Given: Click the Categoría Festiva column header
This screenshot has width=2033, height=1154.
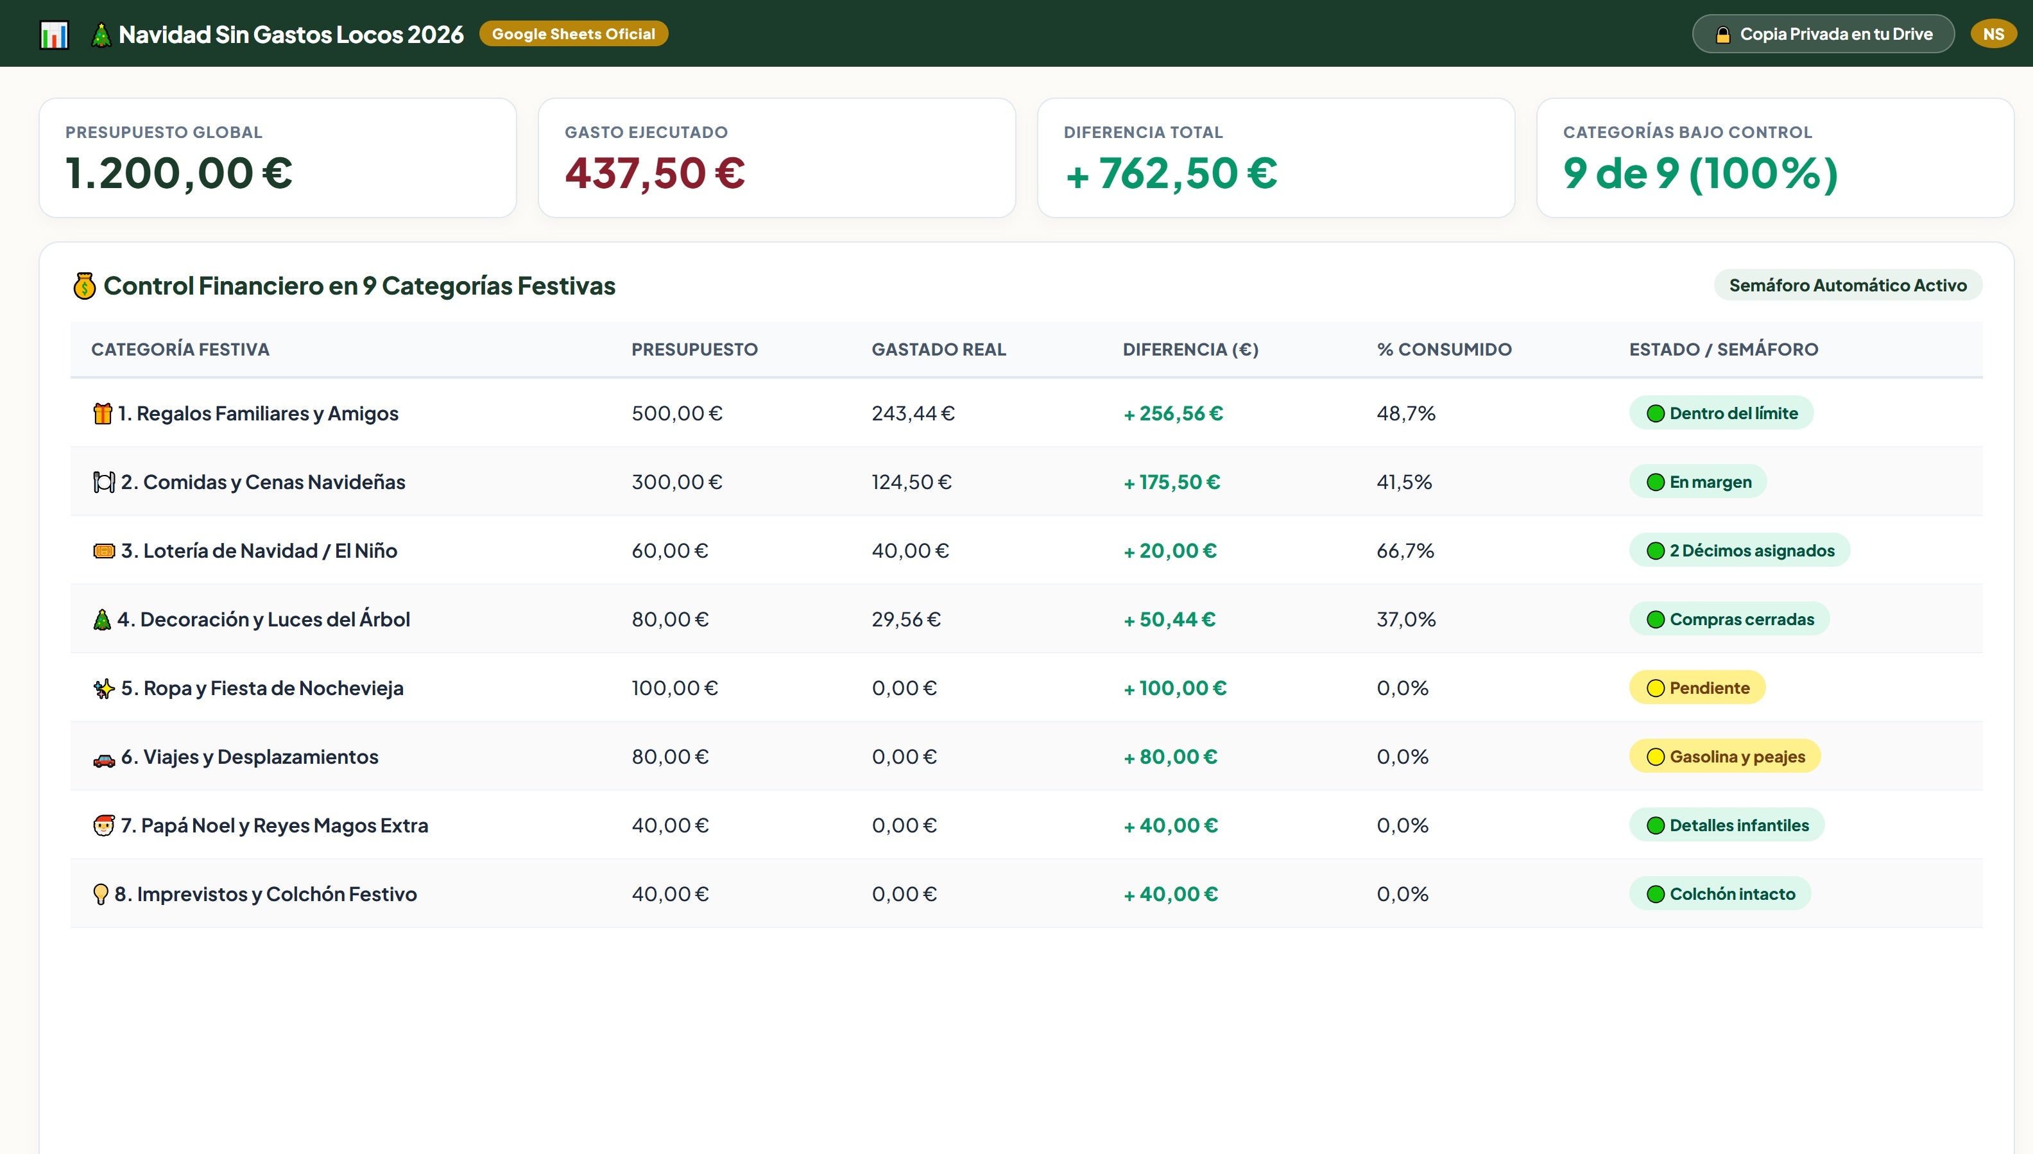Looking at the screenshot, I should pyautogui.click(x=180, y=350).
